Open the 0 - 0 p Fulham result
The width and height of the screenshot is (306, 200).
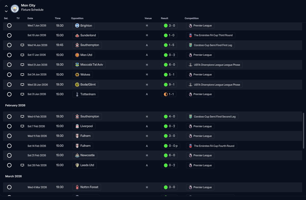tap(170, 146)
